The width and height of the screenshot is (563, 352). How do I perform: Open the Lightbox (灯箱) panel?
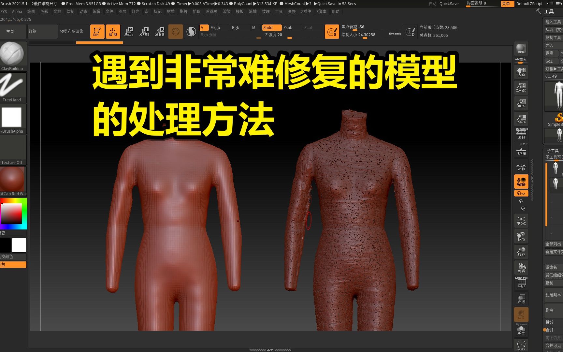(x=42, y=31)
